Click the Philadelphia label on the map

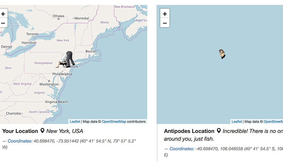[x=62, y=74]
